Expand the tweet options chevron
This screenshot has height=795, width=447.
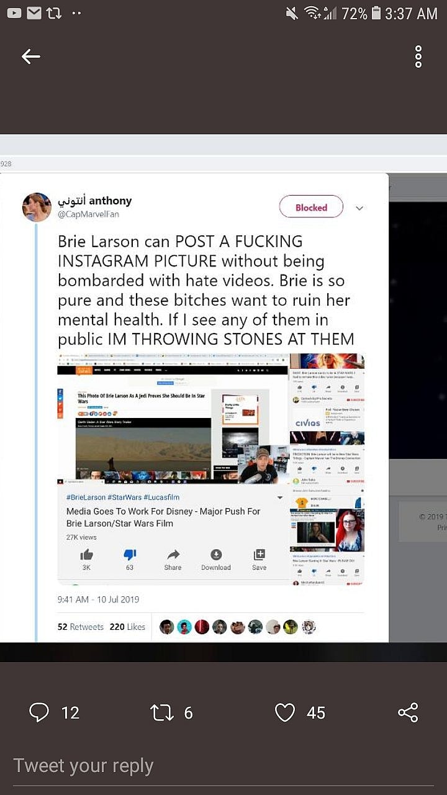click(359, 208)
